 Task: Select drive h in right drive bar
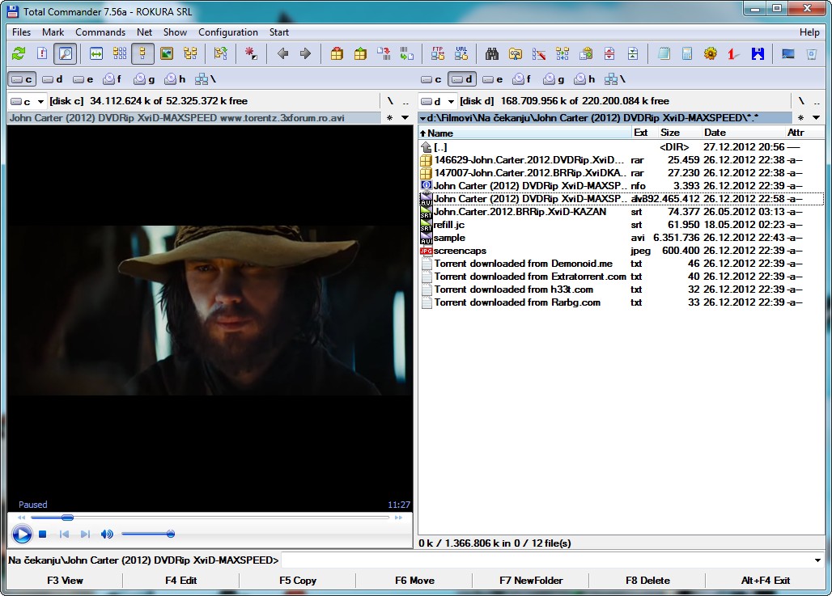coord(584,79)
